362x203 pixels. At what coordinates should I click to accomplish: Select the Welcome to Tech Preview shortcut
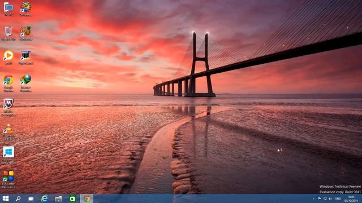pyautogui.click(x=8, y=156)
